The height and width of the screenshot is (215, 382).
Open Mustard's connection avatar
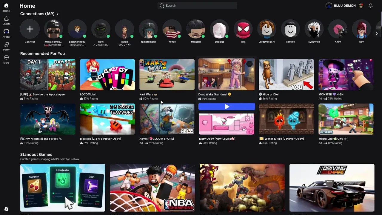[x=196, y=29]
